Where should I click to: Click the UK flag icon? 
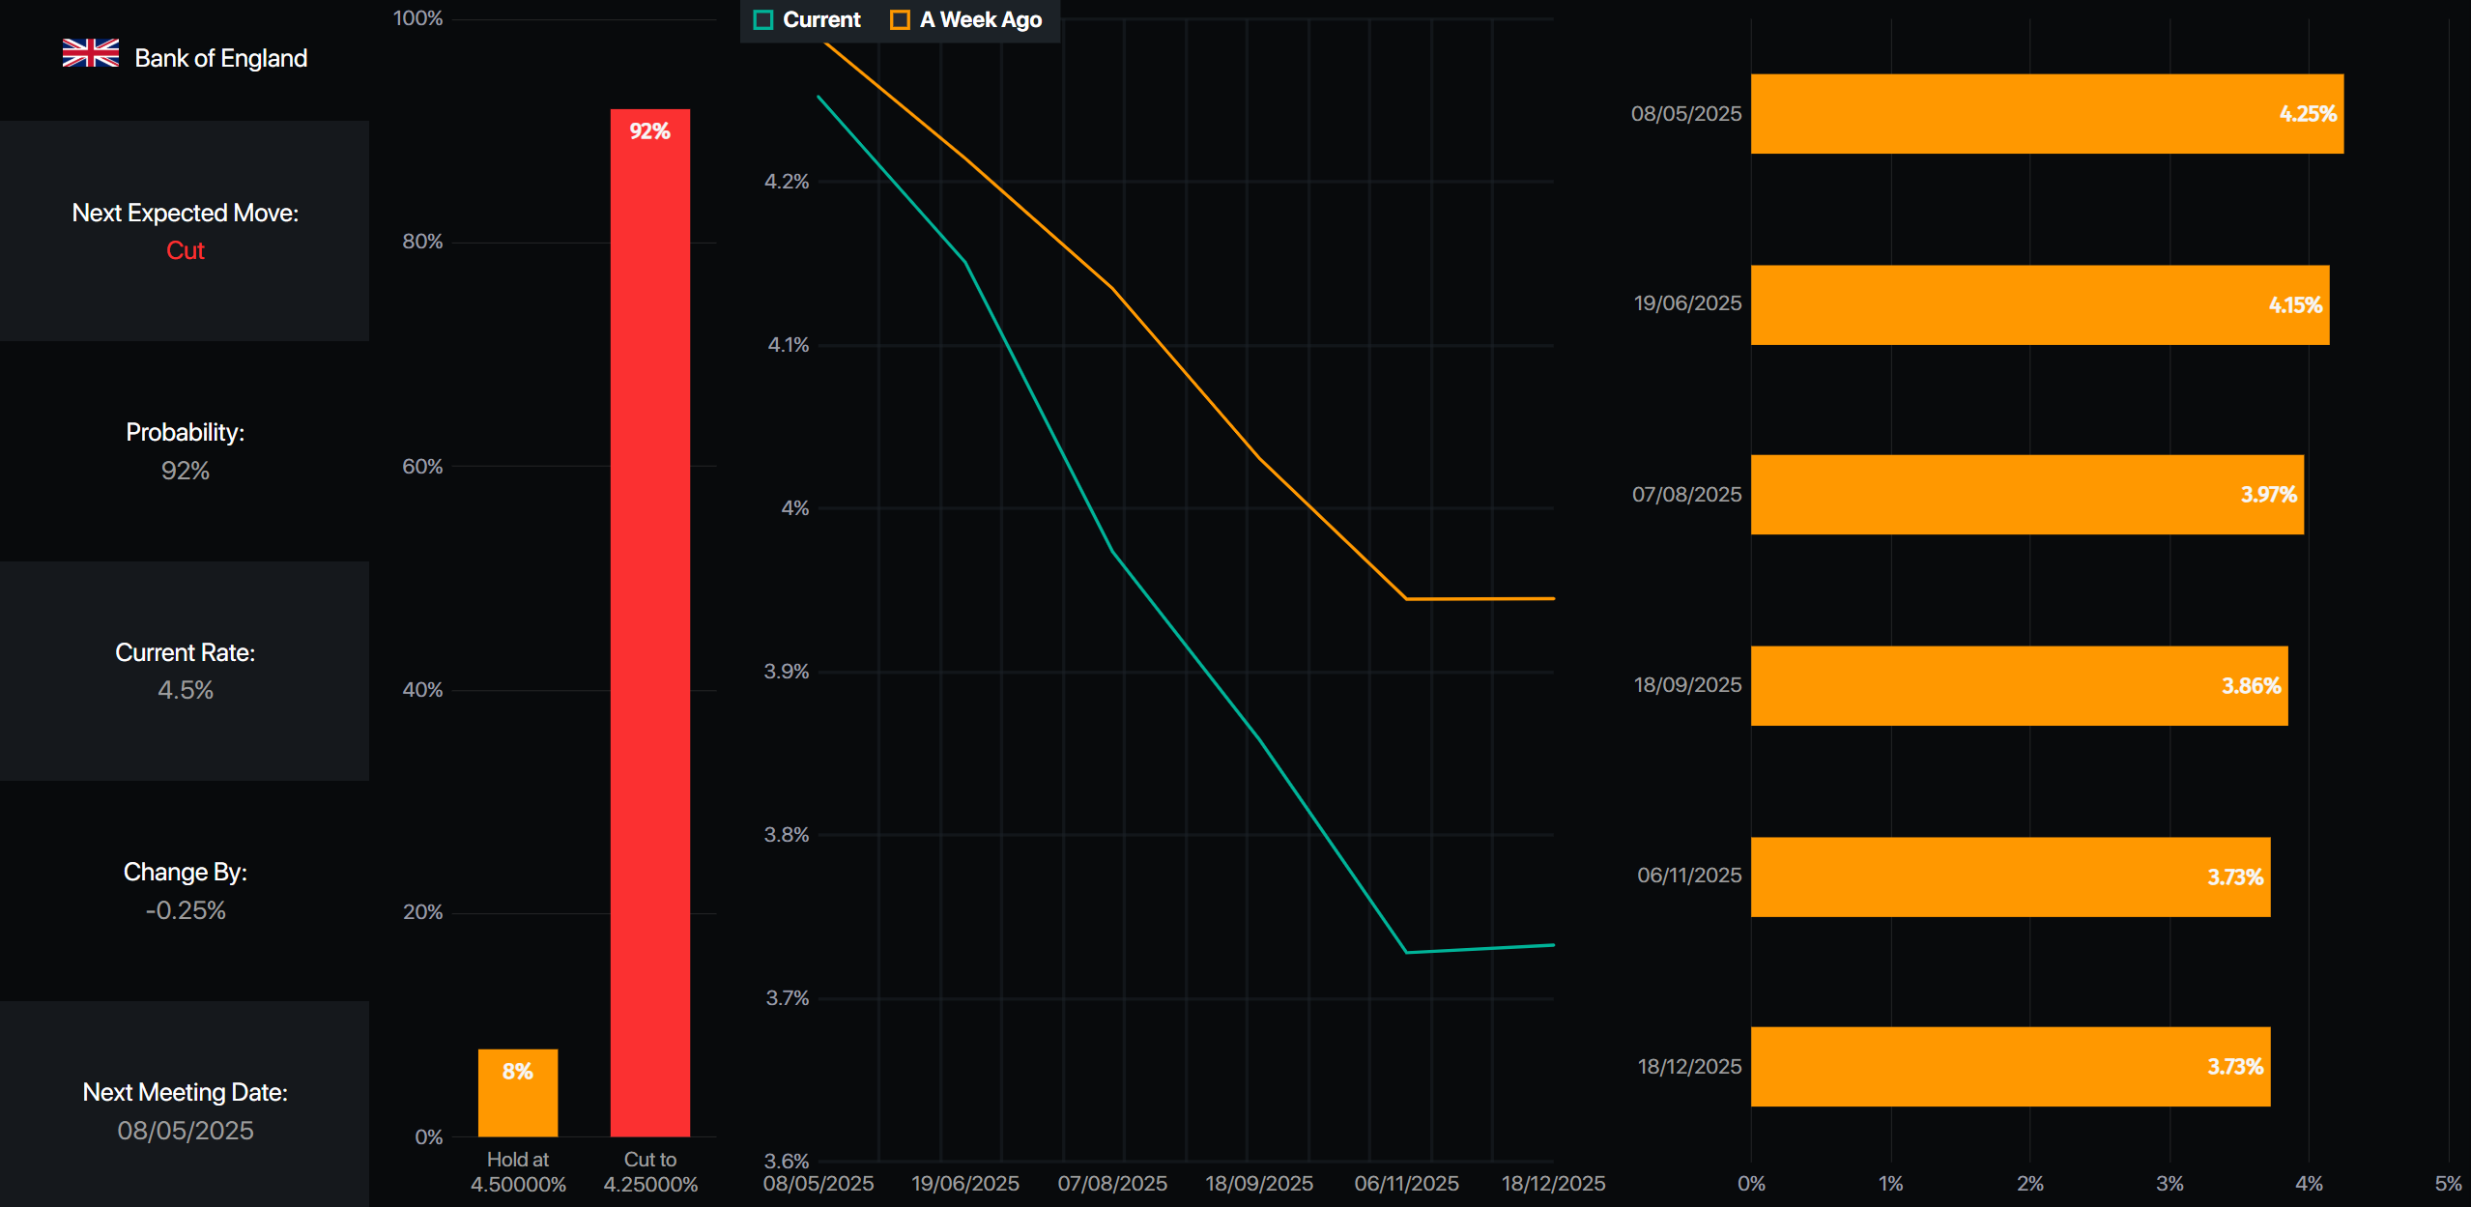pos(91,54)
